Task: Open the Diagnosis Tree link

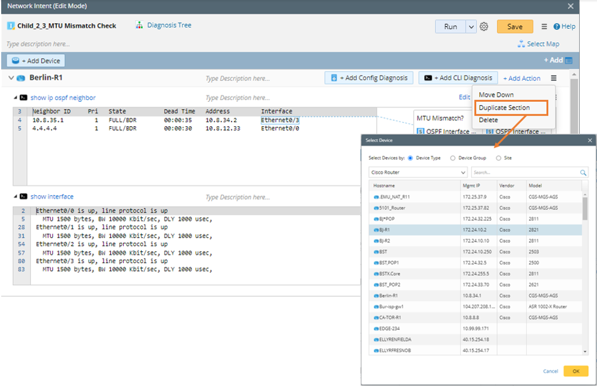Action: (x=169, y=25)
